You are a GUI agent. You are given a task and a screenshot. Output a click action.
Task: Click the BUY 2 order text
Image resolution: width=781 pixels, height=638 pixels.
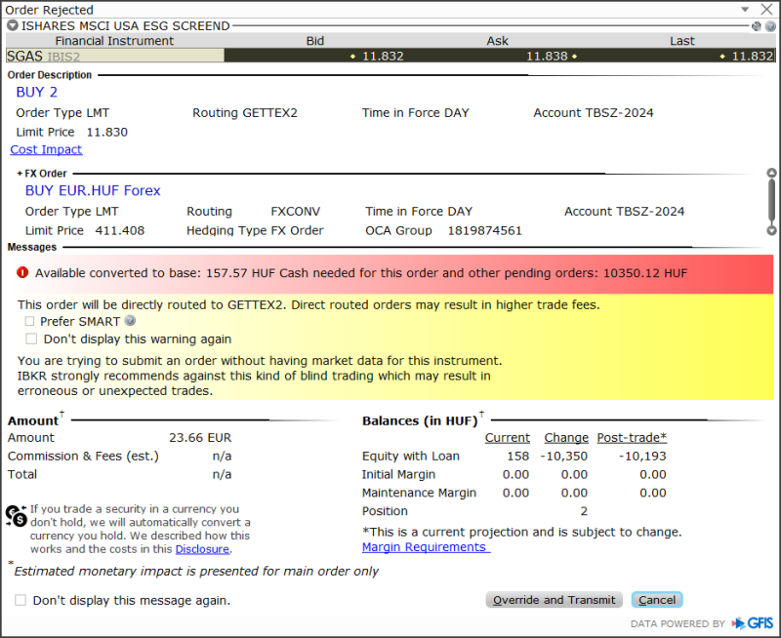coord(37,92)
